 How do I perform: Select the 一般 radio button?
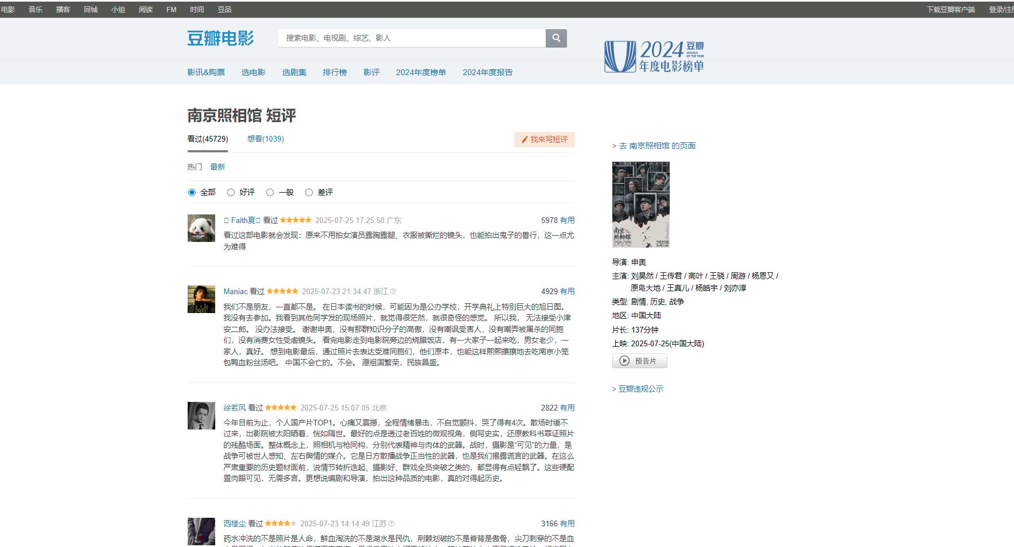click(x=270, y=193)
